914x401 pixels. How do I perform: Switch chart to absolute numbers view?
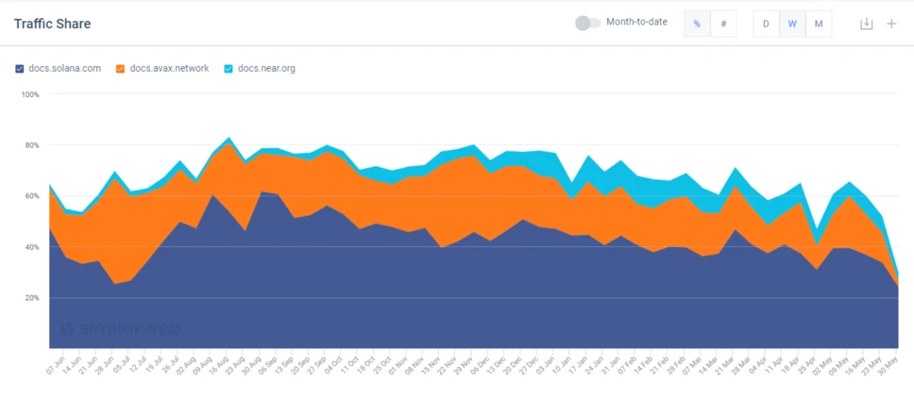[723, 24]
